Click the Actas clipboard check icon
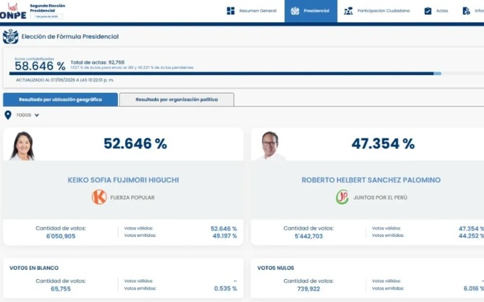The width and height of the screenshot is (484, 302). pos(428,11)
